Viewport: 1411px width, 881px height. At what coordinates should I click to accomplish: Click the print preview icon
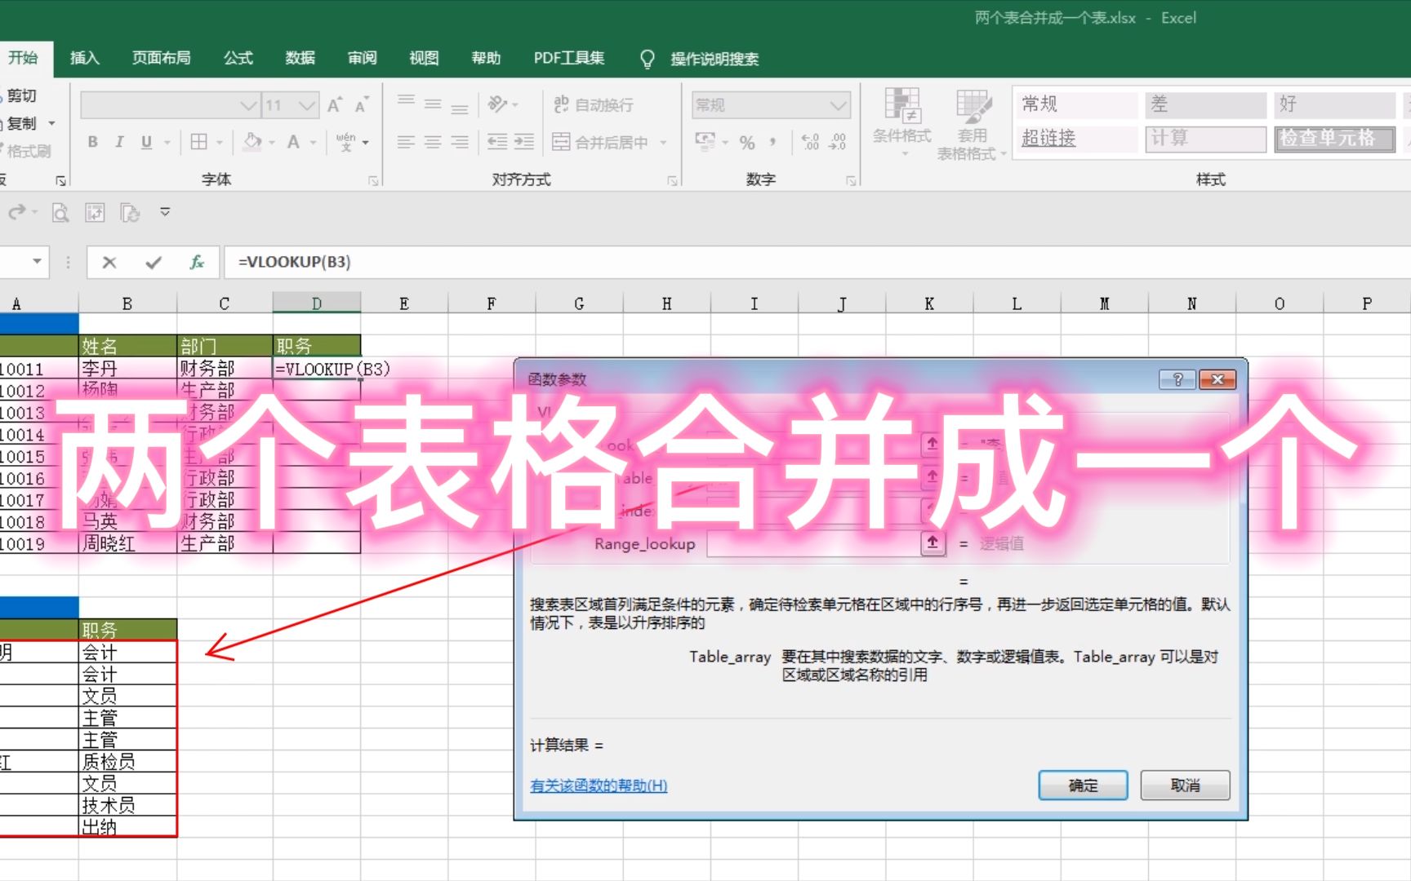tap(60, 213)
